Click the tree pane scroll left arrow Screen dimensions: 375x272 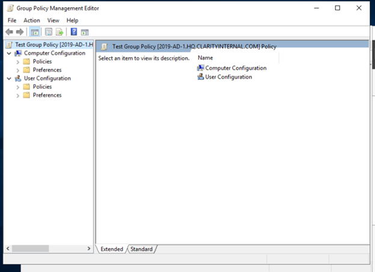click(8, 249)
